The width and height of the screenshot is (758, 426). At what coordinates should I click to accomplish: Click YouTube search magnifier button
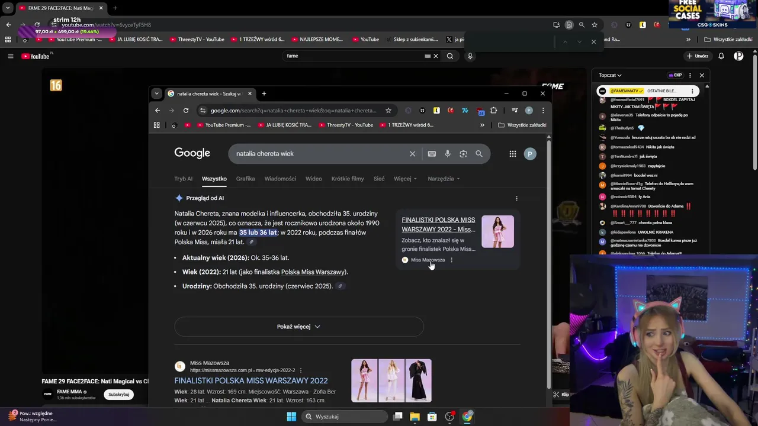coord(450,56)
